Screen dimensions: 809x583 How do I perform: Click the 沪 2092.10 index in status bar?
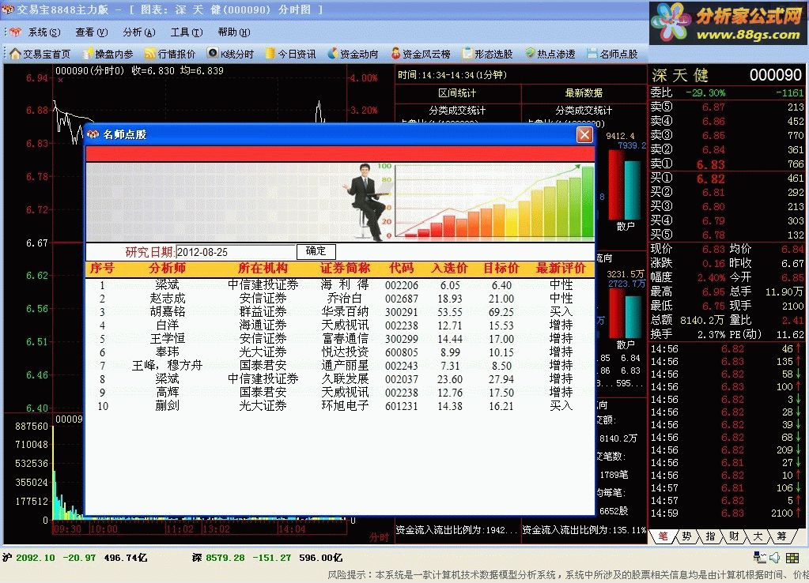click(75, 558)
